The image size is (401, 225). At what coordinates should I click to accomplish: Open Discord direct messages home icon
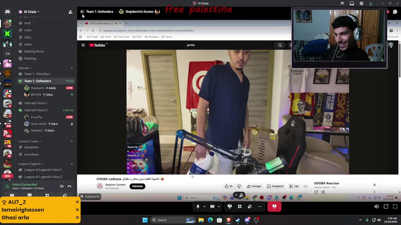point(8,12)
